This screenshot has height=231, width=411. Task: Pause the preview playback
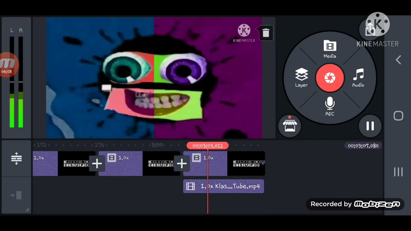click(370, 126)
